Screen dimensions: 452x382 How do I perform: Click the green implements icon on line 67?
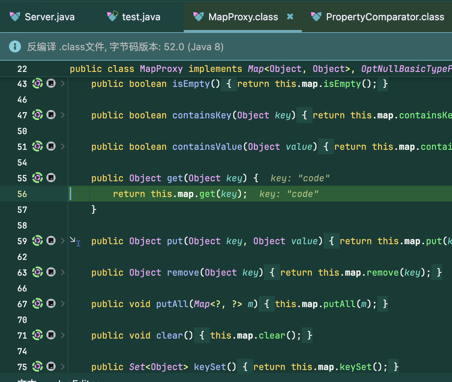coord(37,304)
